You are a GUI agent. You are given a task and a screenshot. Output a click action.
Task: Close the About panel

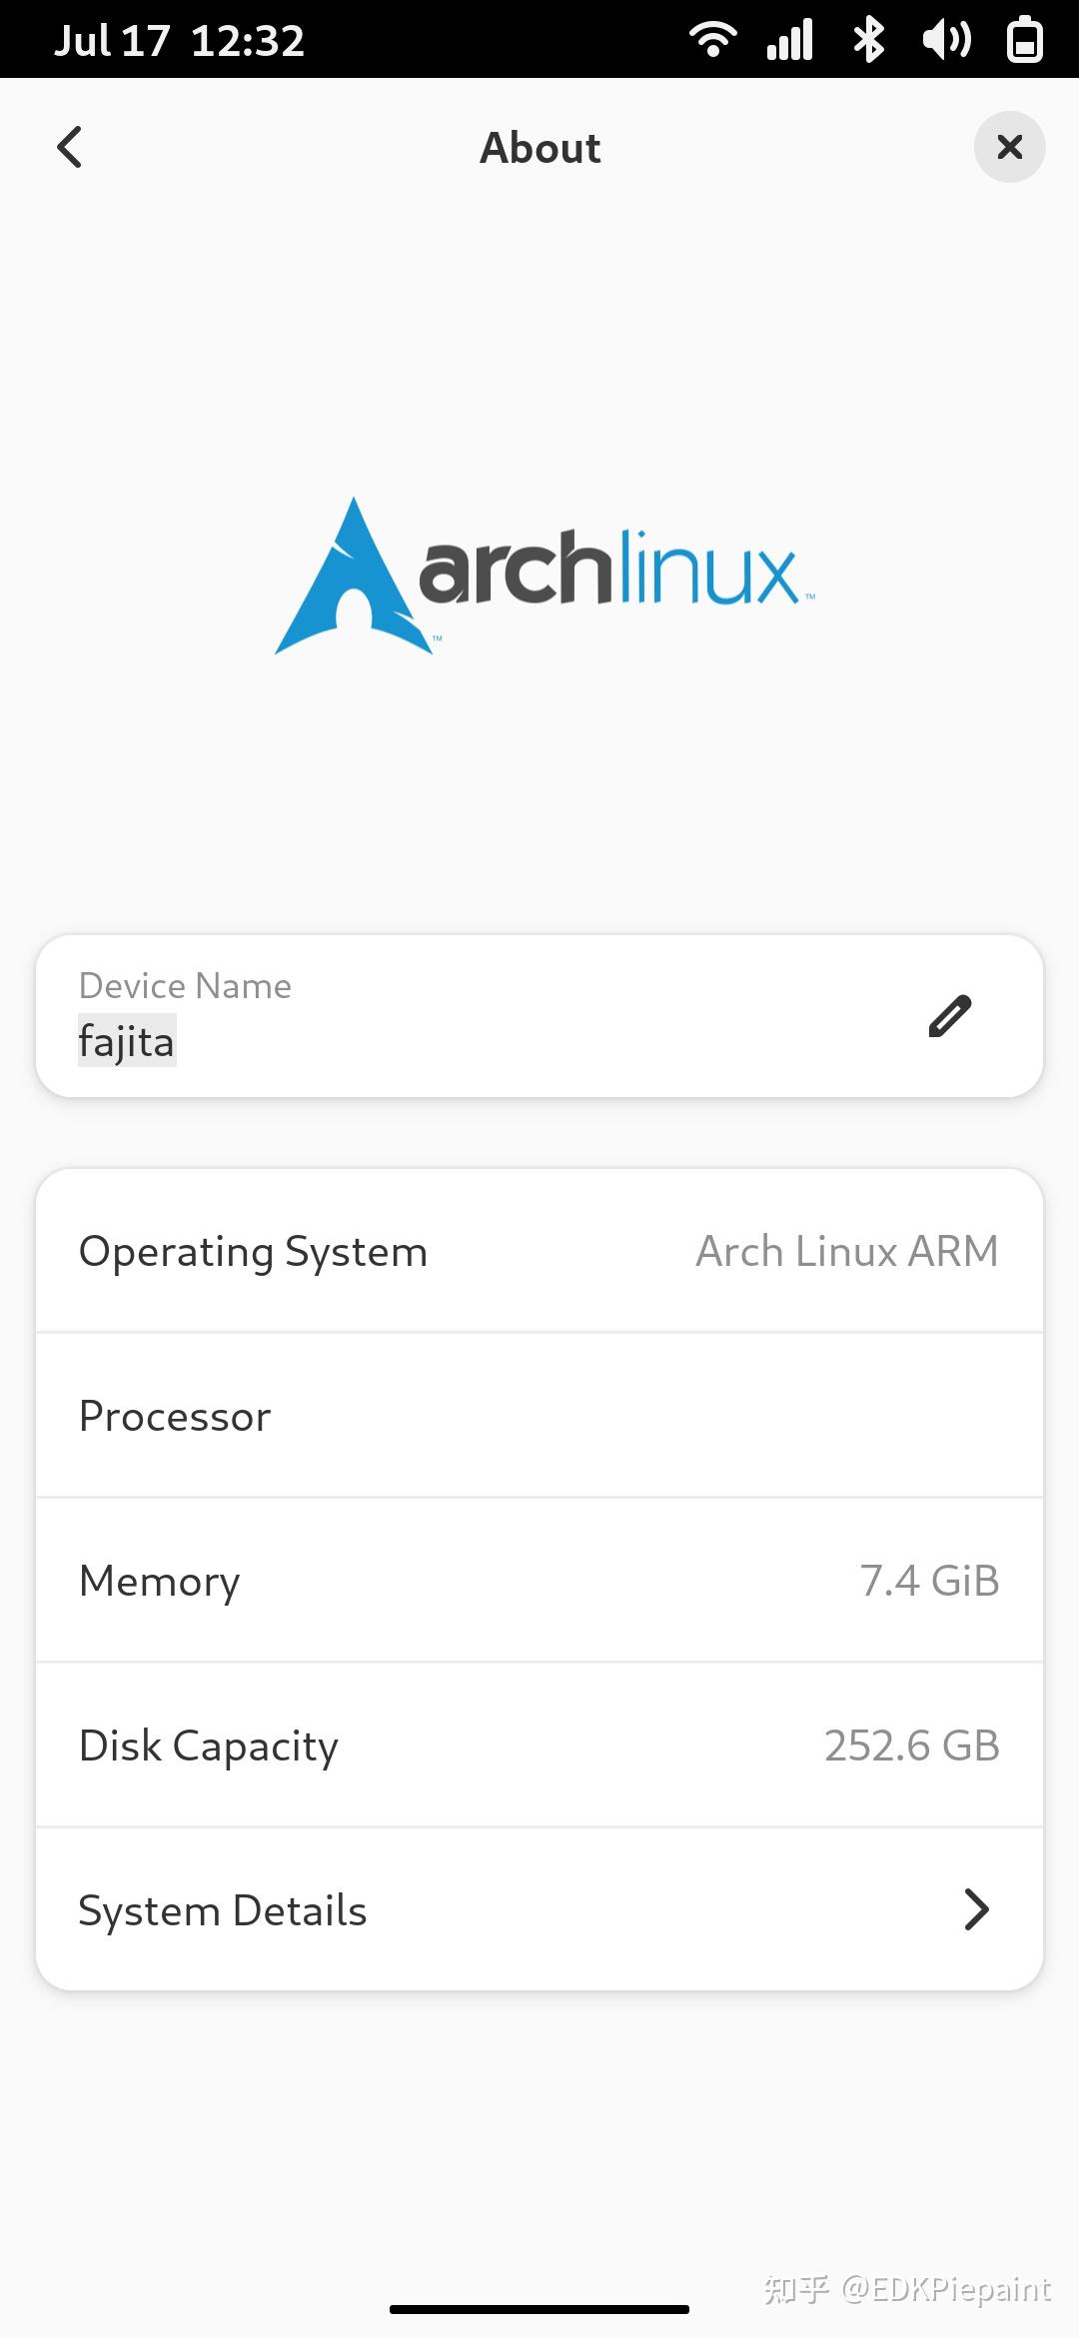pyautogui.click(x=1009, y=148)
